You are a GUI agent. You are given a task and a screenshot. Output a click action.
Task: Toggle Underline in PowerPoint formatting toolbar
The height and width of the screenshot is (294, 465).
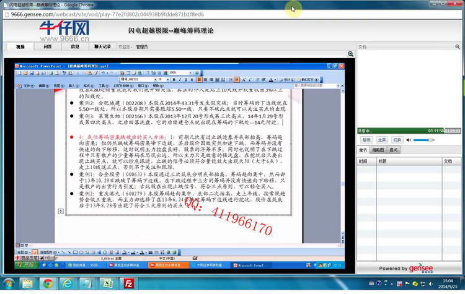186,80
